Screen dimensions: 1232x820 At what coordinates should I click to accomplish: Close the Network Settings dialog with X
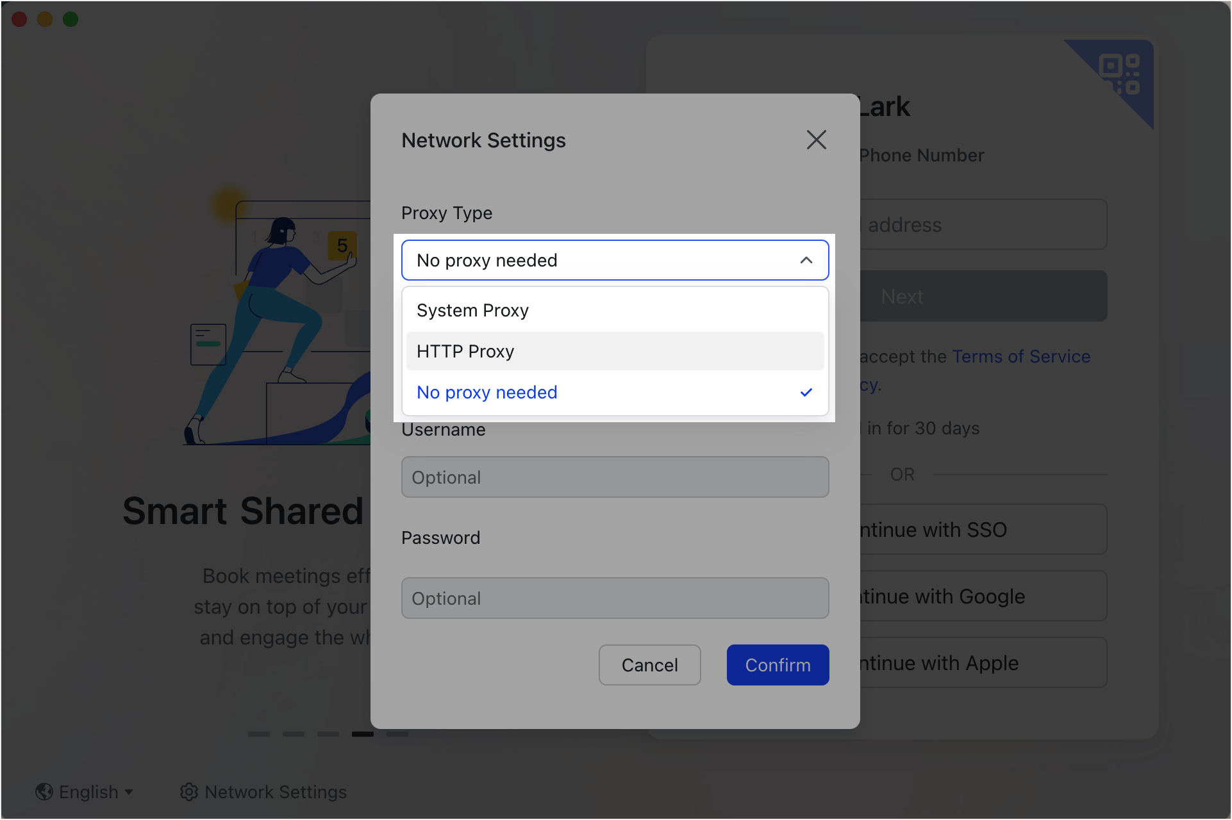(816, 140)
